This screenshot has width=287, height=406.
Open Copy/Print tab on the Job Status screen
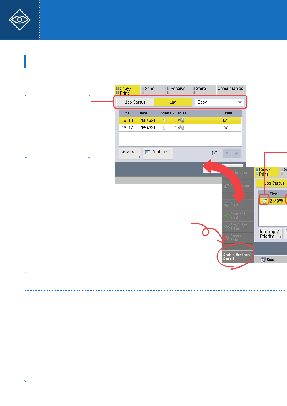pyautogui.click(x=267, y=172)
